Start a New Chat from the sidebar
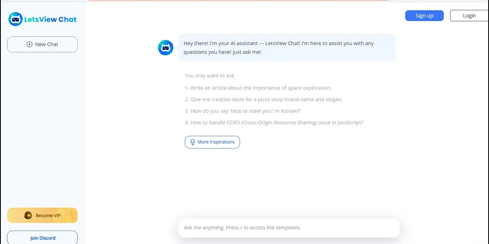 (42, 44)
